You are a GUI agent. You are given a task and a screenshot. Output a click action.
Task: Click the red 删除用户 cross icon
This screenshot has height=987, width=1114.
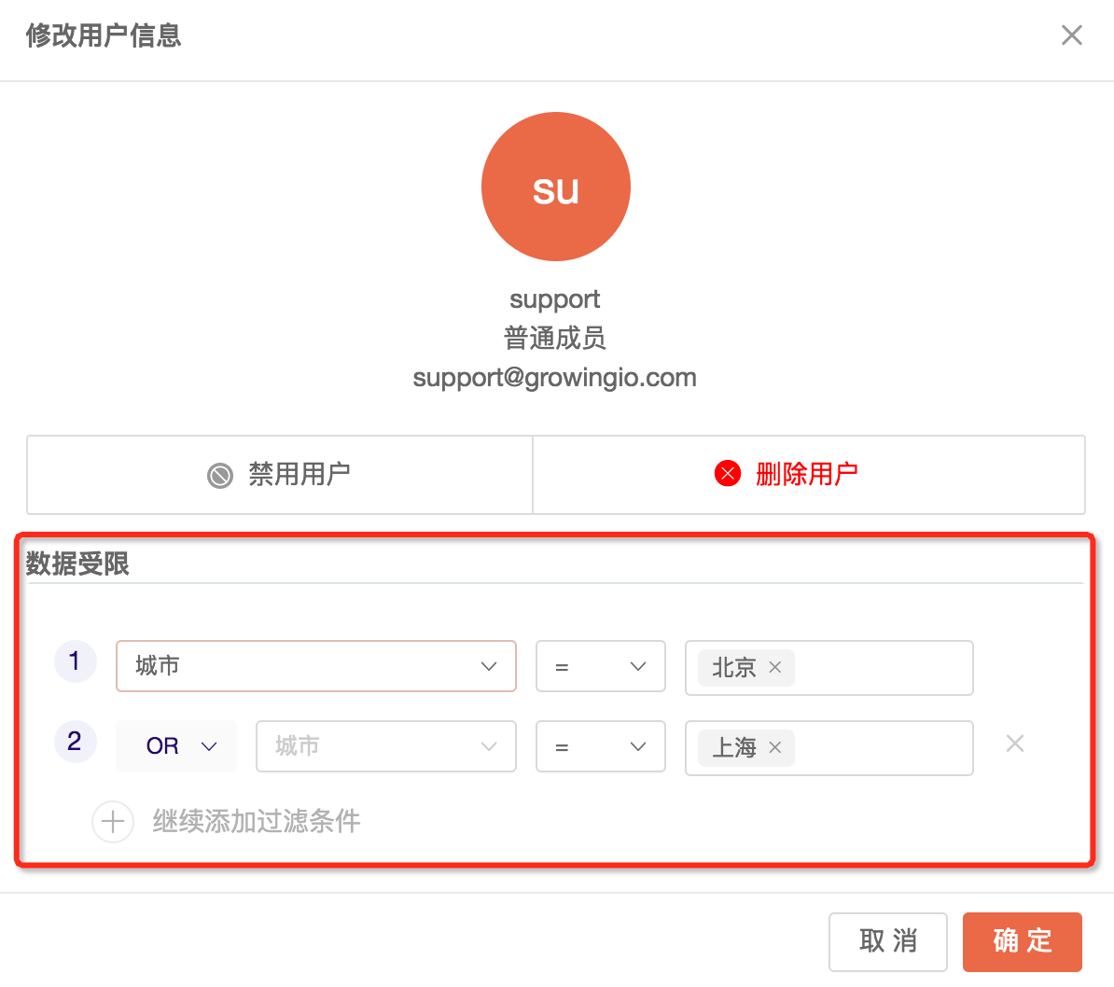pos(728,474)
